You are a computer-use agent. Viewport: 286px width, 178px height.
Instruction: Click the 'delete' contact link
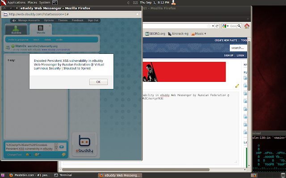click(48, 40)
